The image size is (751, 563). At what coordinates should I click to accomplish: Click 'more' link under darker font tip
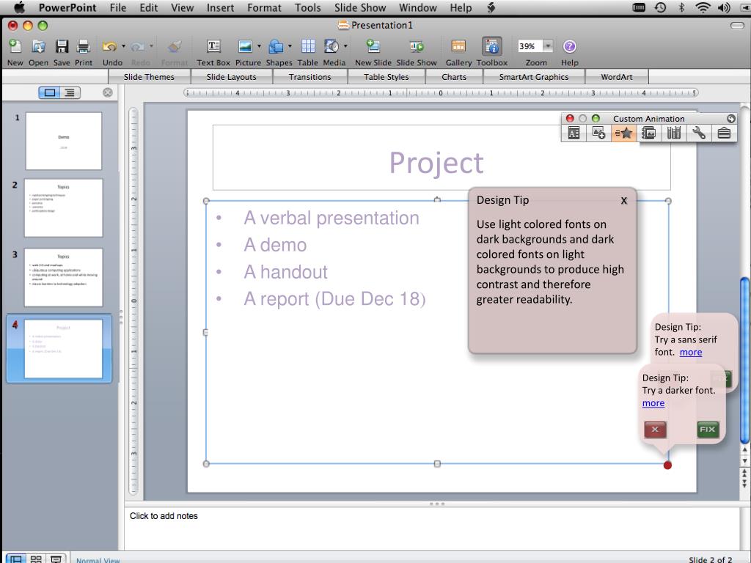(653, 403)
